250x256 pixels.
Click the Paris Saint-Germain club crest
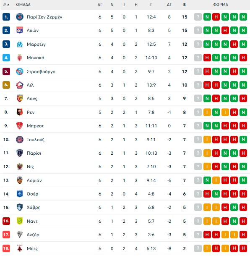click(x=20, y=17)
